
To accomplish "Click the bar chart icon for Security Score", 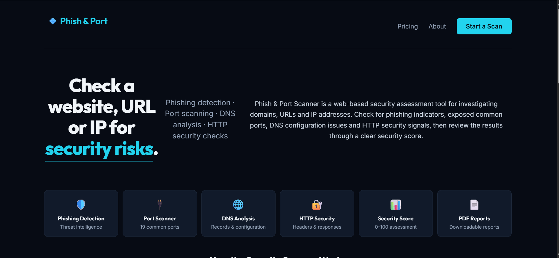I will point(396,205).
